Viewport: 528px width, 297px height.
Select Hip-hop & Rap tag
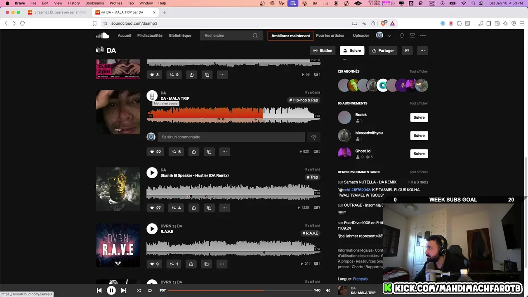(304, 100)
